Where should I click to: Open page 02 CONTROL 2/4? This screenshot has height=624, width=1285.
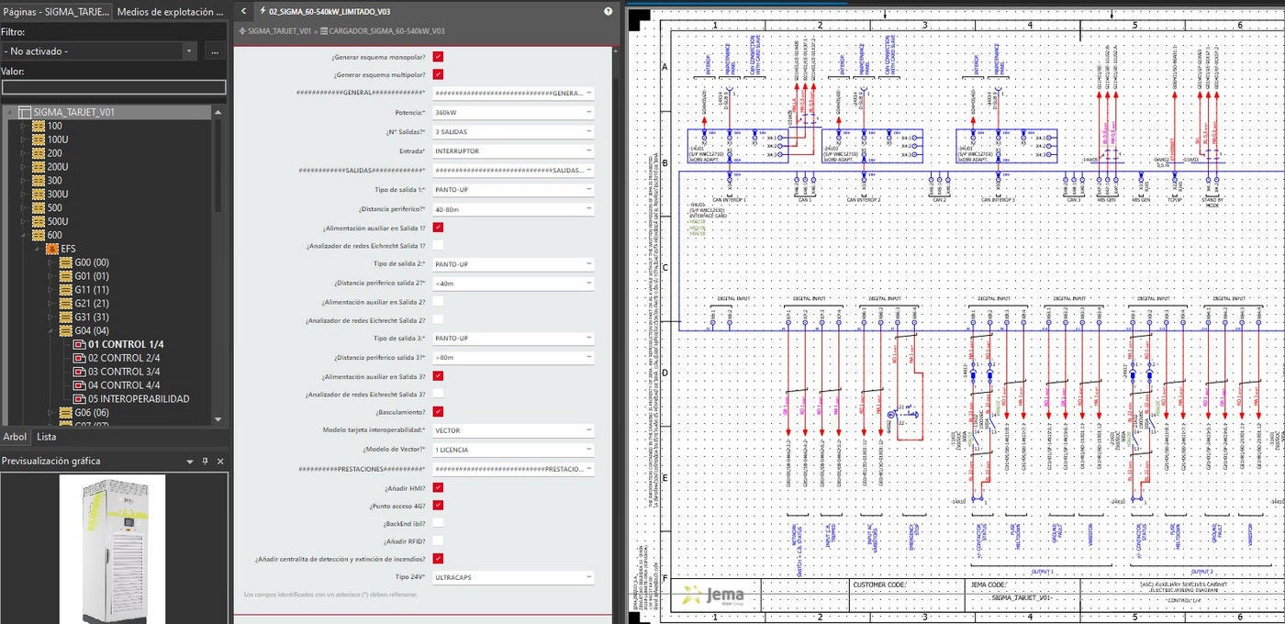click(123, 358)
